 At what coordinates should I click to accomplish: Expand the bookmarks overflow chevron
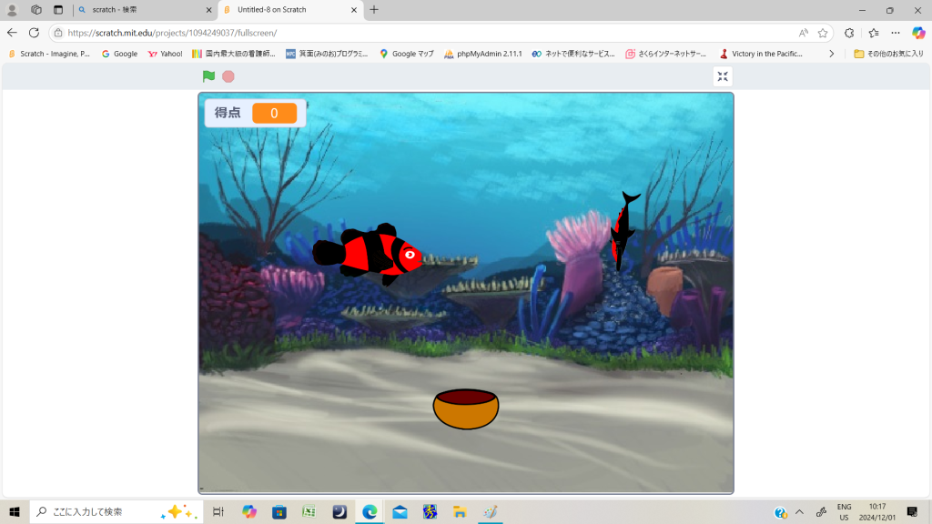click(831, 54)
